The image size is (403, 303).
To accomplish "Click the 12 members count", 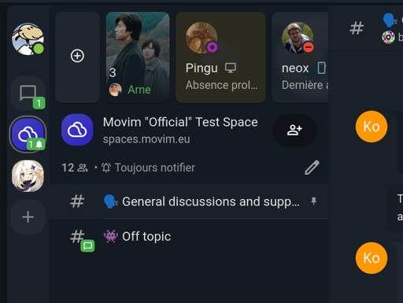I will 75,168.
